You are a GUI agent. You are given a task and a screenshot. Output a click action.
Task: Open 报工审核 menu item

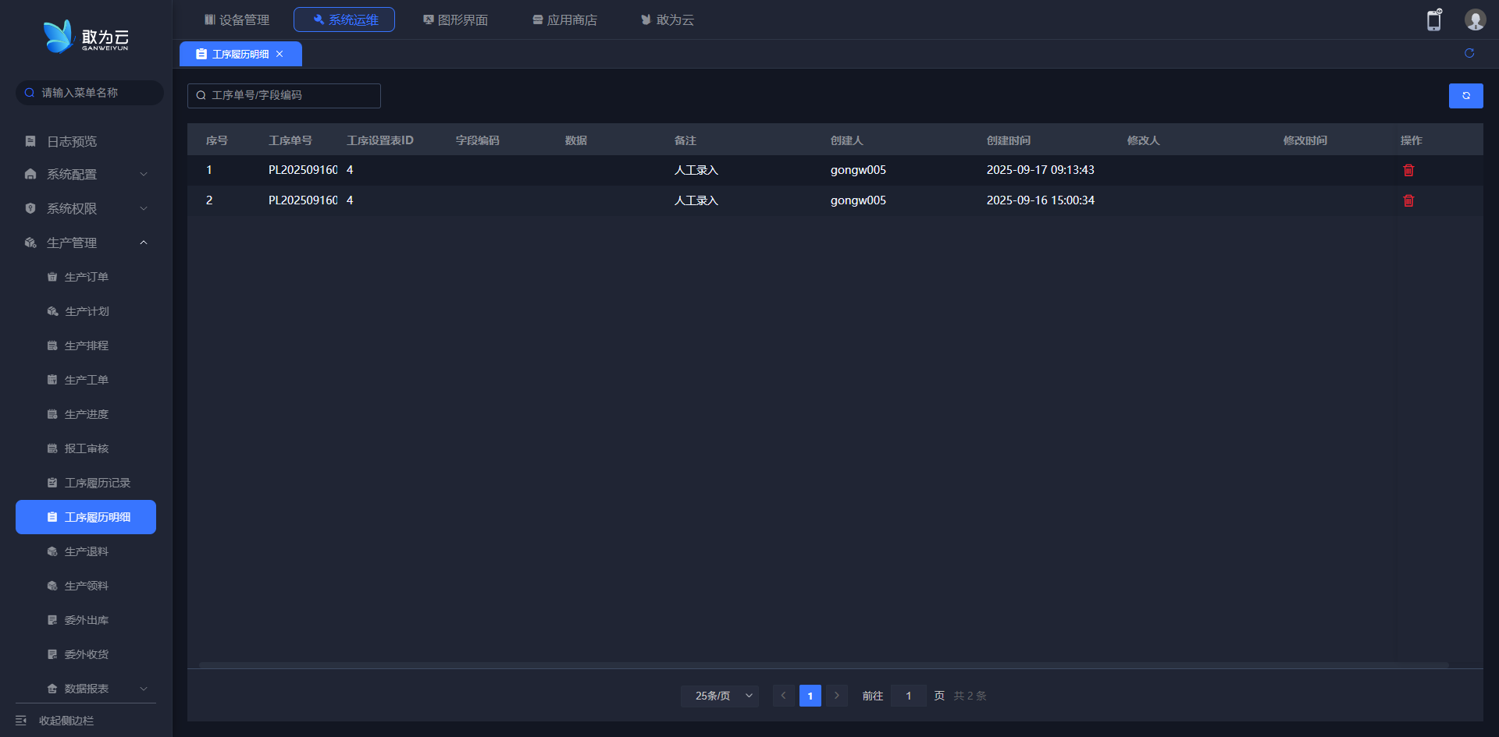pos(86,448)
